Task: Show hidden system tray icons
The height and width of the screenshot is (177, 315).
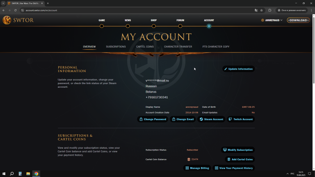Action: 288,174
